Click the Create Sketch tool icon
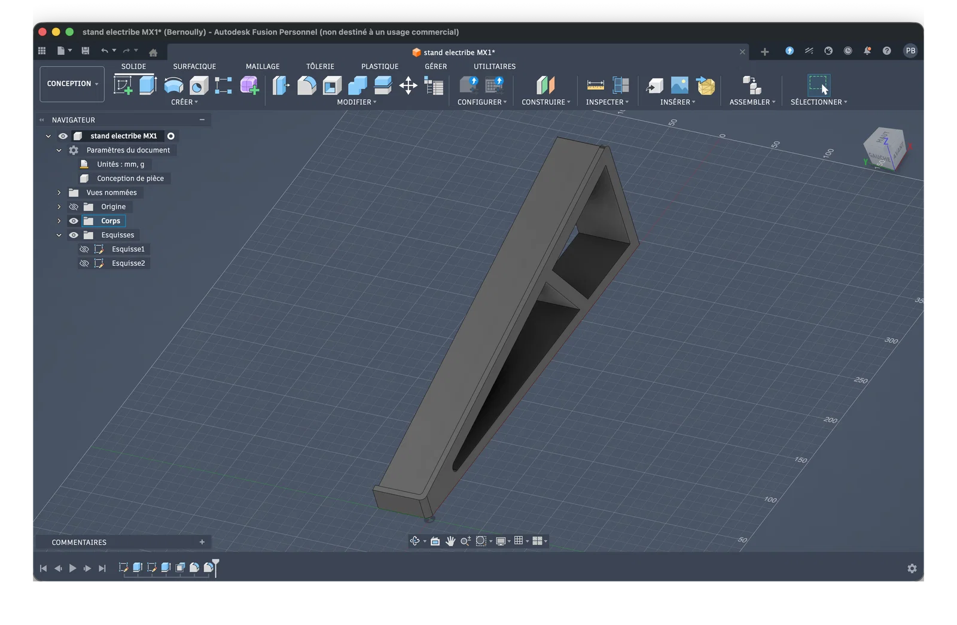 pyautogui.click(x=123, y=86)
